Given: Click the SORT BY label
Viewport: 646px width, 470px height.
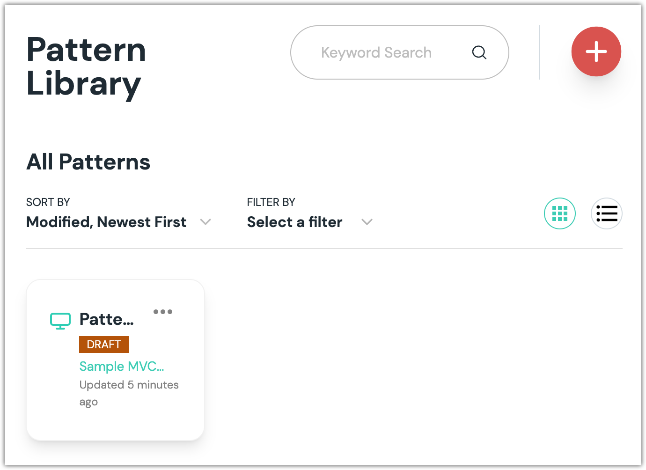Looking at the screenshot, I should (x=48, y=202).
